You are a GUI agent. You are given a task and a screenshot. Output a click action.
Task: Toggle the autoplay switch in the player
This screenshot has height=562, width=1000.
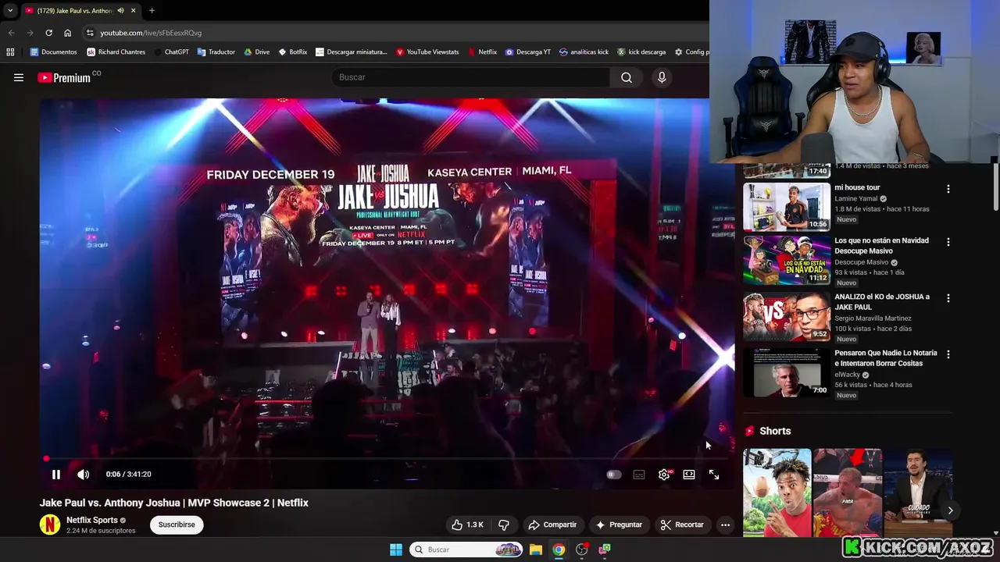click(614, 474)
